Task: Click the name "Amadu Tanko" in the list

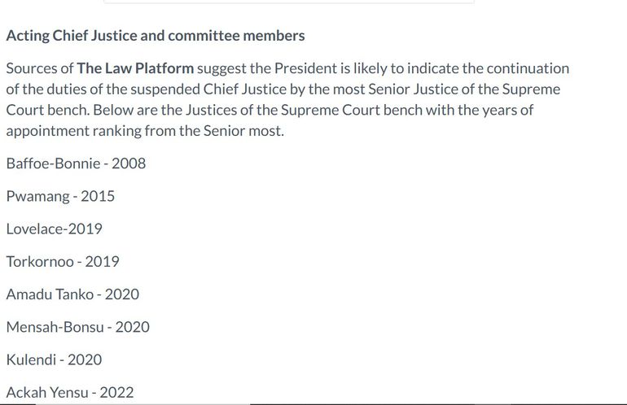Action: click(50, 294)
